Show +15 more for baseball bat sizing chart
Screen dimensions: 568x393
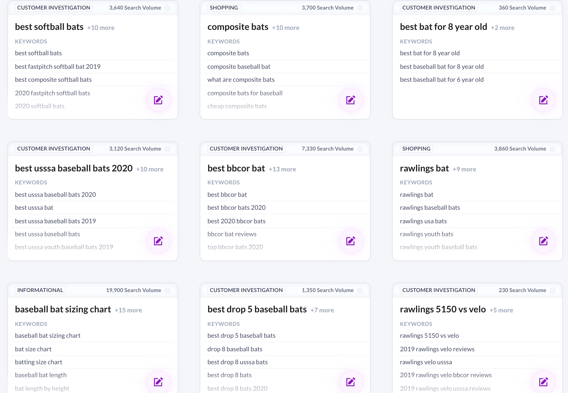coord(128,310)
